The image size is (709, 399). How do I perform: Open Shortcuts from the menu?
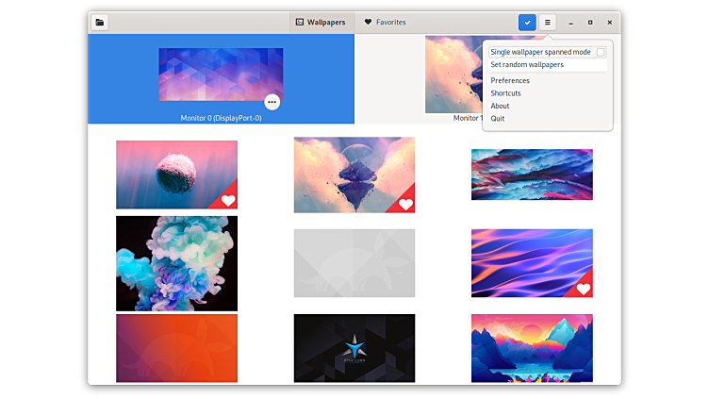click(x=505, y=93)
